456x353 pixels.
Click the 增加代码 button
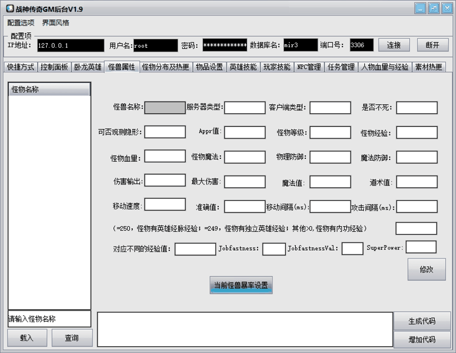coord(422,338)
